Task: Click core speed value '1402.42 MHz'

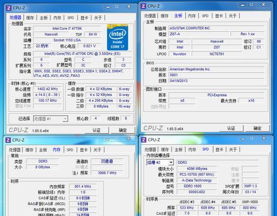Action: click(48, 89)
